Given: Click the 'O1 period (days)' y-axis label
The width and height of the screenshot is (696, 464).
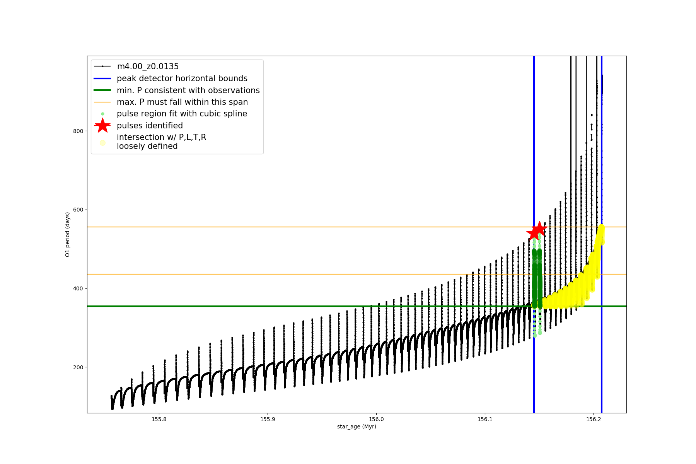Looking at the screenshot, I should tap(68, 234).
